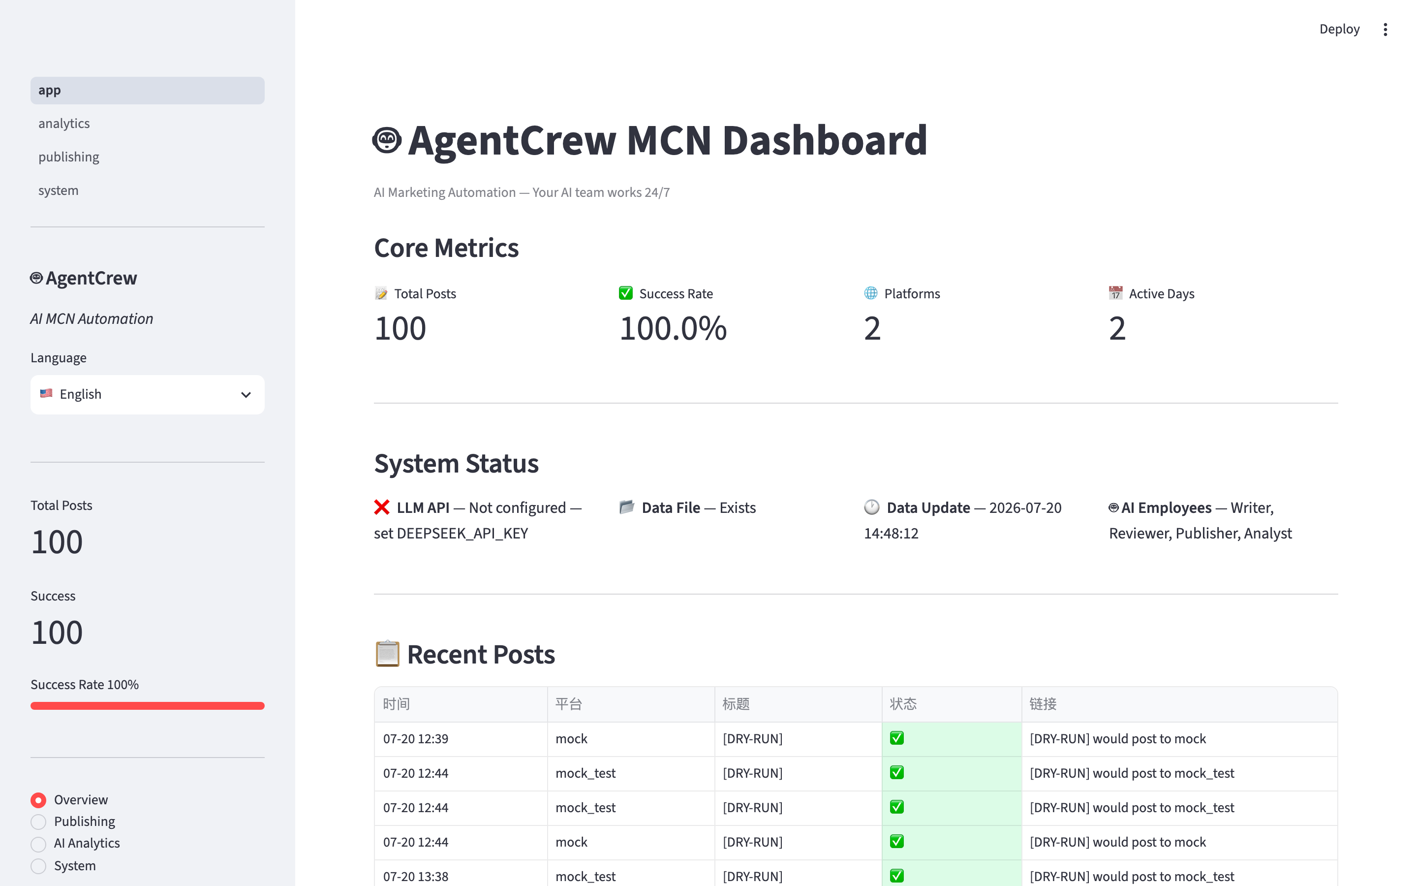1417x886 pixels.
Task: Click the 07-20 12:39 time cell
Action: (x=461, y=739)
